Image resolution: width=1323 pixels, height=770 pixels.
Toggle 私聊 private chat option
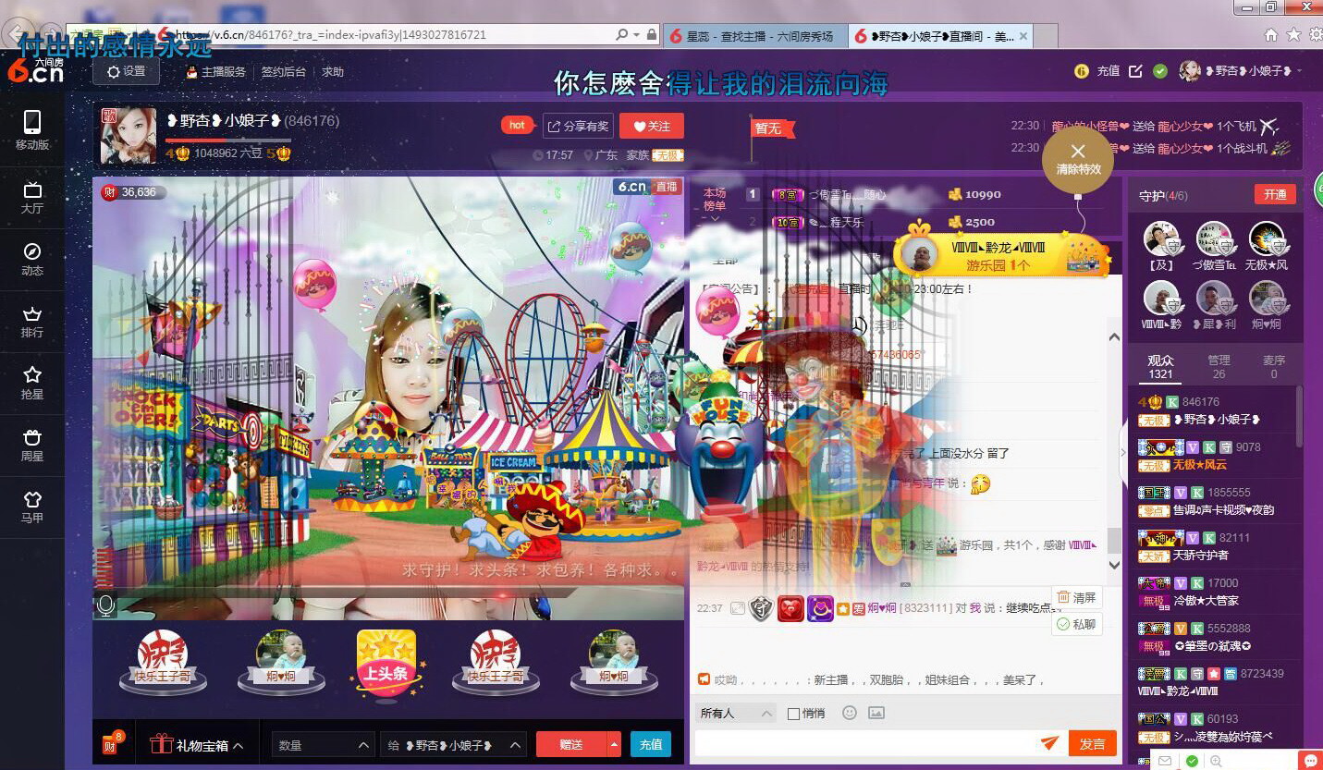1077,624
